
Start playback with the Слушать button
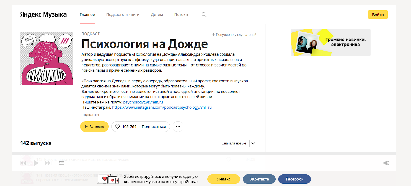[x=94, y=126]
